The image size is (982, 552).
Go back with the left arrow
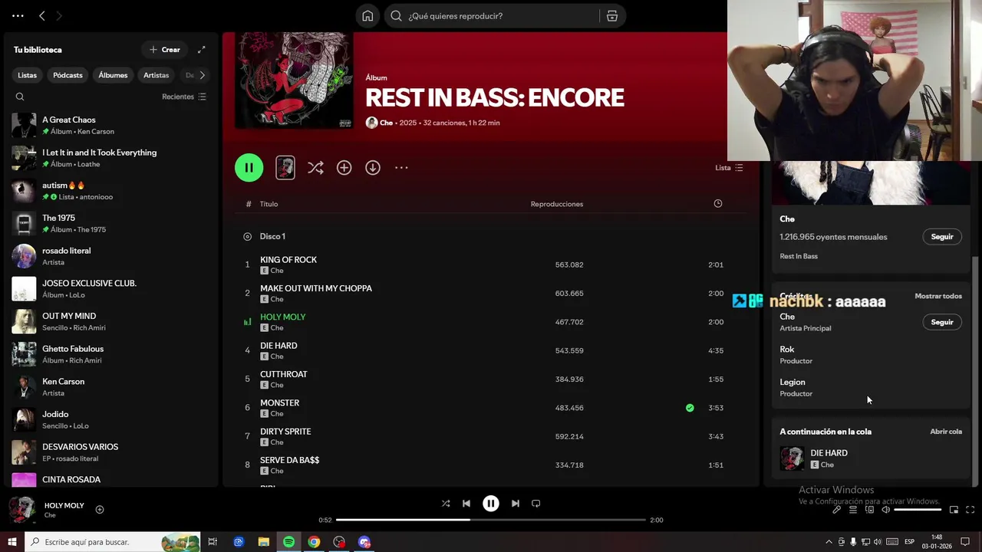42,16
